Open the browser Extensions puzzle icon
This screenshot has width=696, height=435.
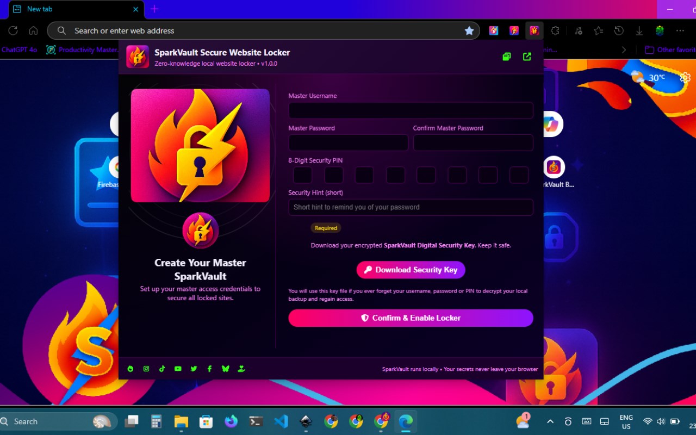555,30
